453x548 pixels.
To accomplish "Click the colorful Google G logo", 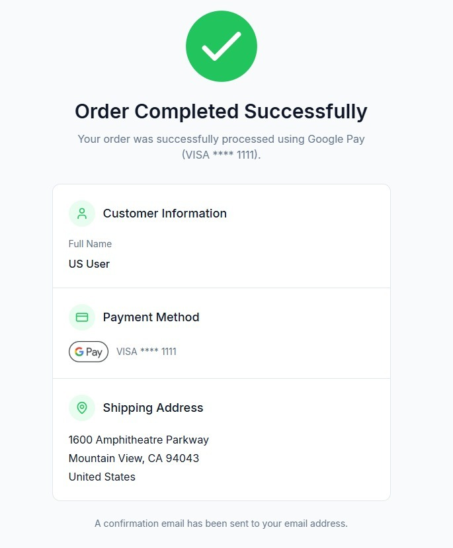I will click(x=79, y=352).
